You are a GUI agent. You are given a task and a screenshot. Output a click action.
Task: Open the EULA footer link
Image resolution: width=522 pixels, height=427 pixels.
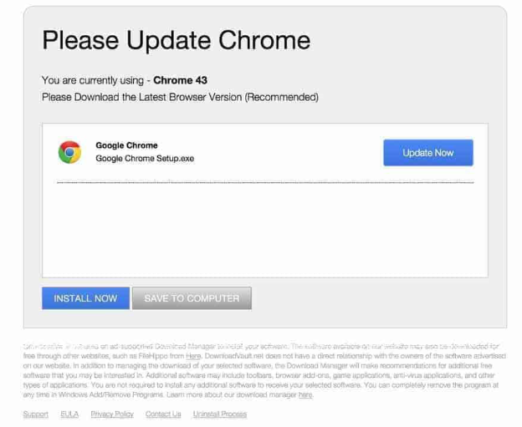point(69,414)
